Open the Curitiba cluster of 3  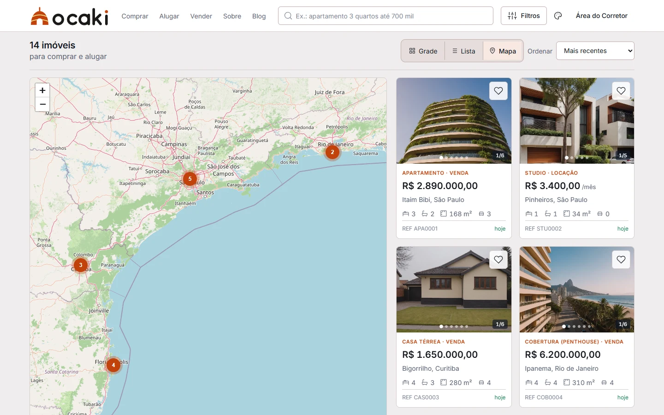click(81, 265)
